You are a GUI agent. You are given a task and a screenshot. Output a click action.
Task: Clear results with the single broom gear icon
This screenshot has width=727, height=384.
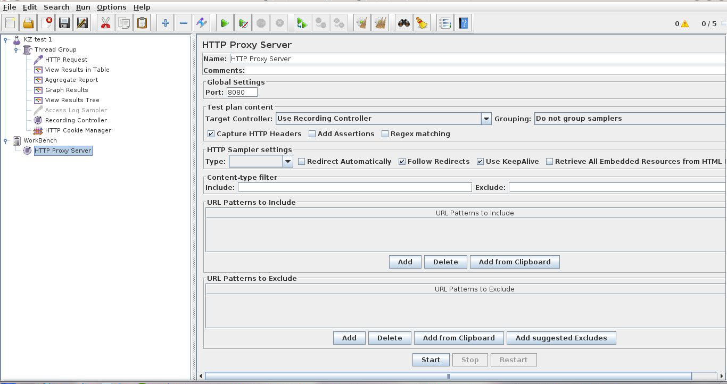pos(362,23)
